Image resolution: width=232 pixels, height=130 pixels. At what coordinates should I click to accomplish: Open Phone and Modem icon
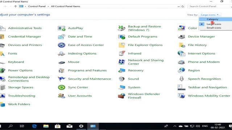pos(181,62)
